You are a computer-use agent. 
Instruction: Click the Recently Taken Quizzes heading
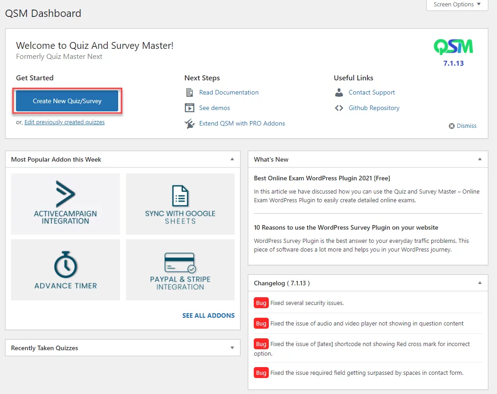point(44,348)
